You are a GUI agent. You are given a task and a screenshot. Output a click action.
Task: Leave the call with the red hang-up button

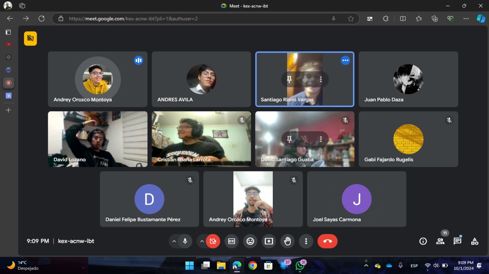[327, 241]
